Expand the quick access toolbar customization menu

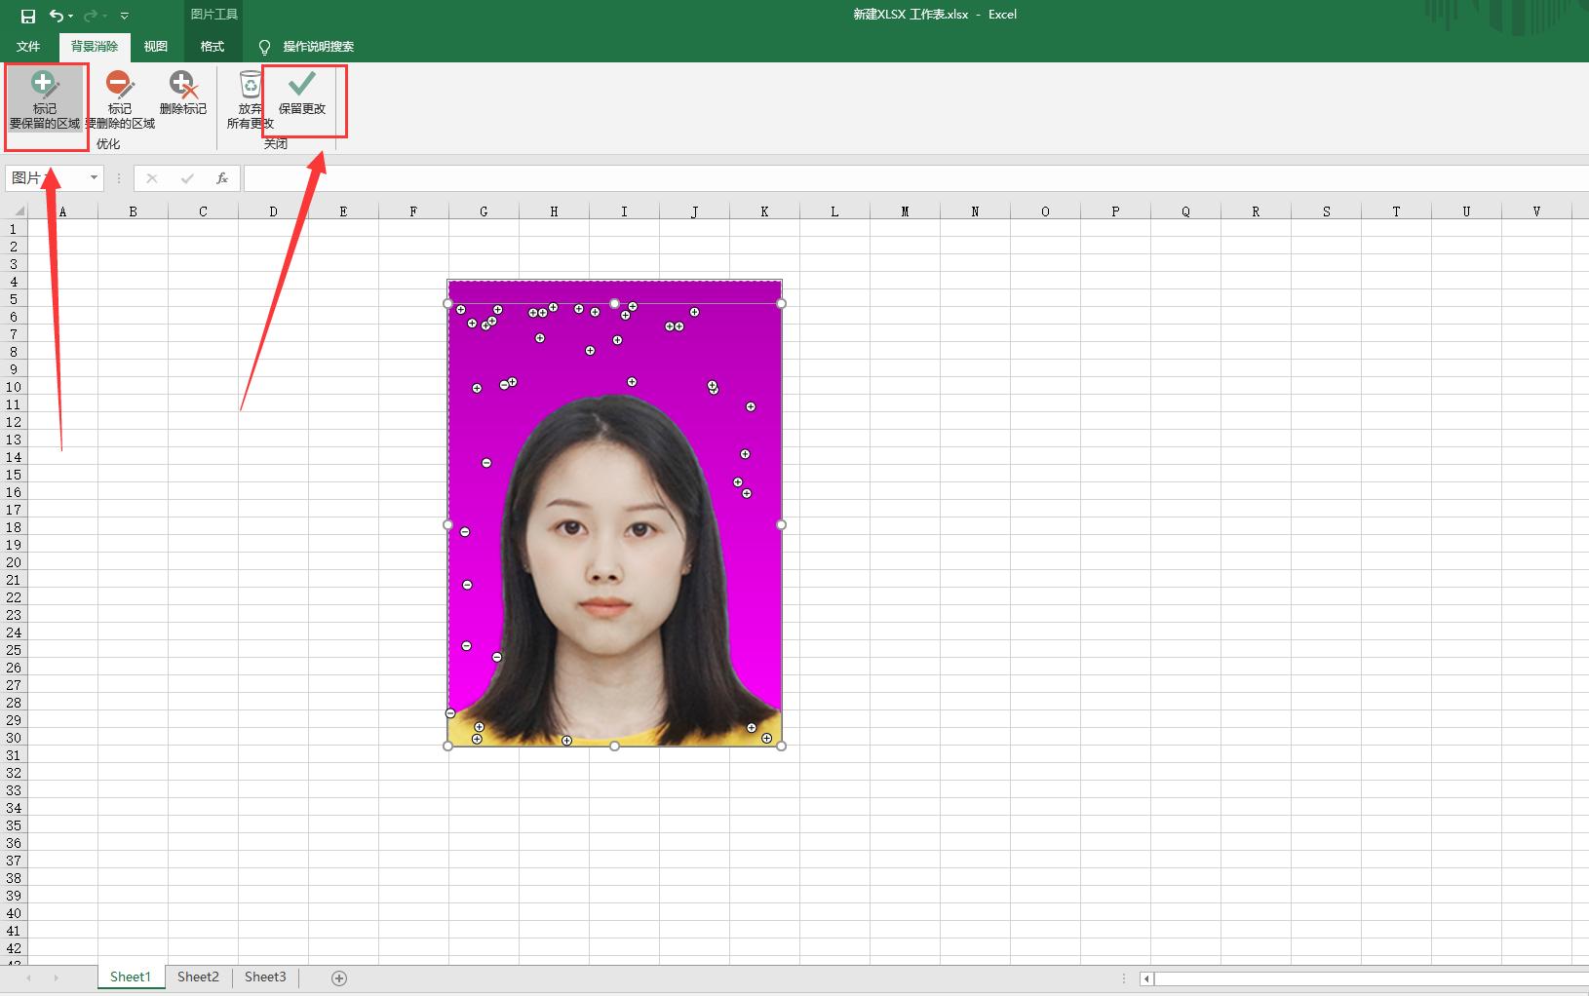[124, 16]
